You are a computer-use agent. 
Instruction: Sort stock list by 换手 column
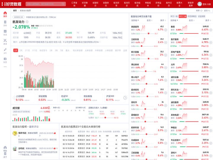pos(163,20)
